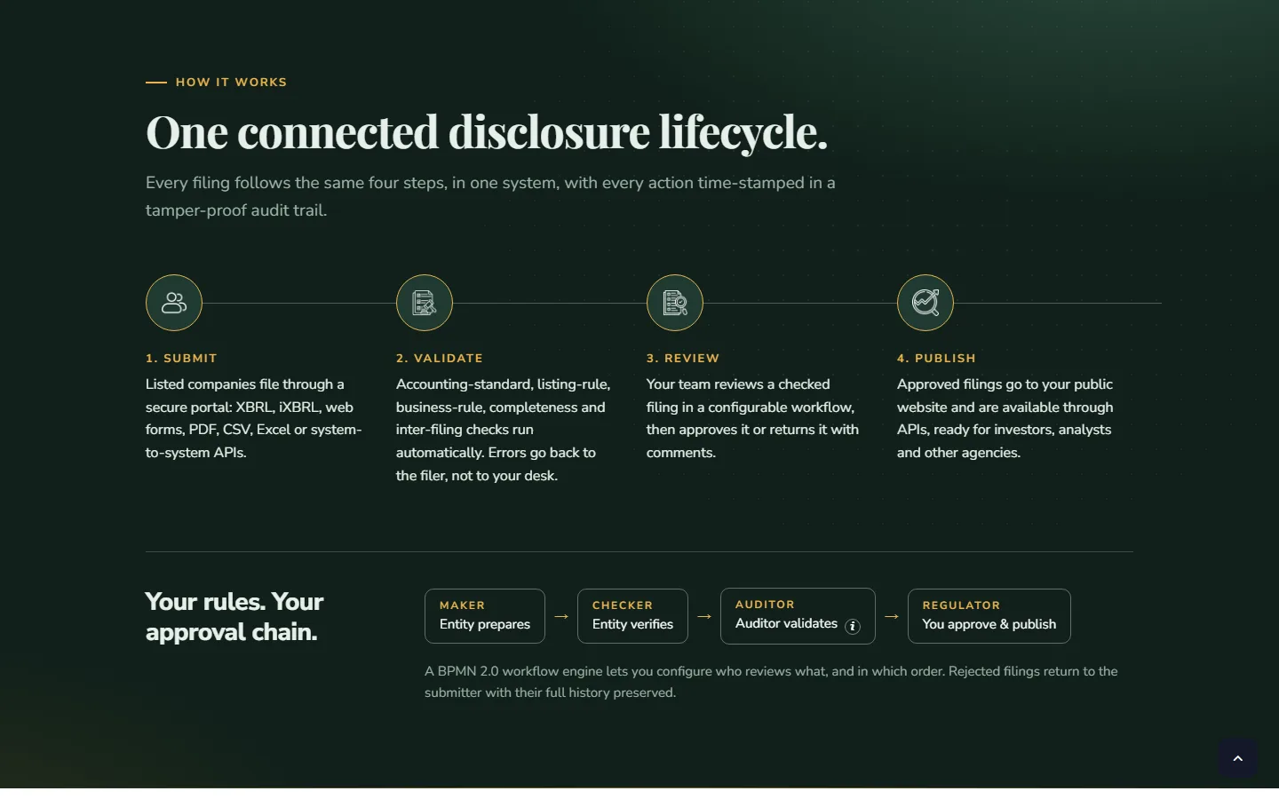Click the '1. SUBMIT' step label
1279x799 pixels.
click(181, 359)
